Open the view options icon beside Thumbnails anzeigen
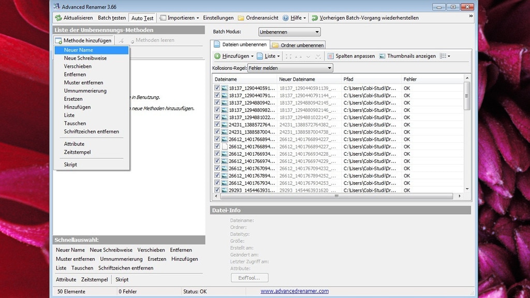The width and height of the screenshot is (530, 298). [444, 56]
